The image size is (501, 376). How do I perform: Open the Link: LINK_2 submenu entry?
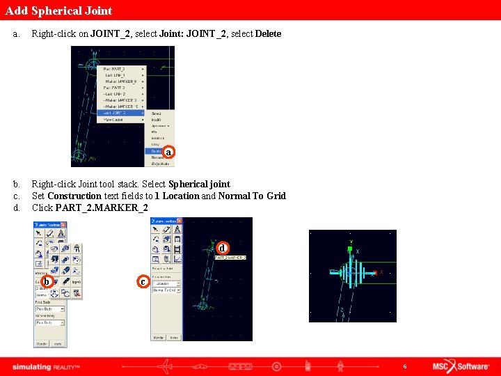click(121, 94)
